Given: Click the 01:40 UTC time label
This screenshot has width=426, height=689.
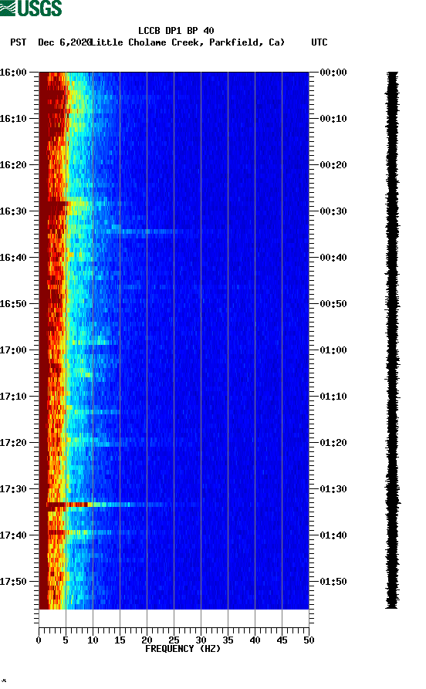Looking at the screenshot, I should click(x=333, y=535).
